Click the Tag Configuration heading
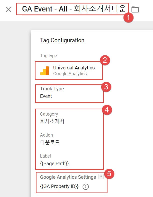The image size is (153, 197). 62,40
